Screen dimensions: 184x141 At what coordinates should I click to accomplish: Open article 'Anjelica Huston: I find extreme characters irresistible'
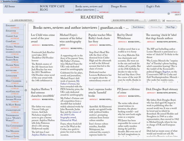pos(43,93)
